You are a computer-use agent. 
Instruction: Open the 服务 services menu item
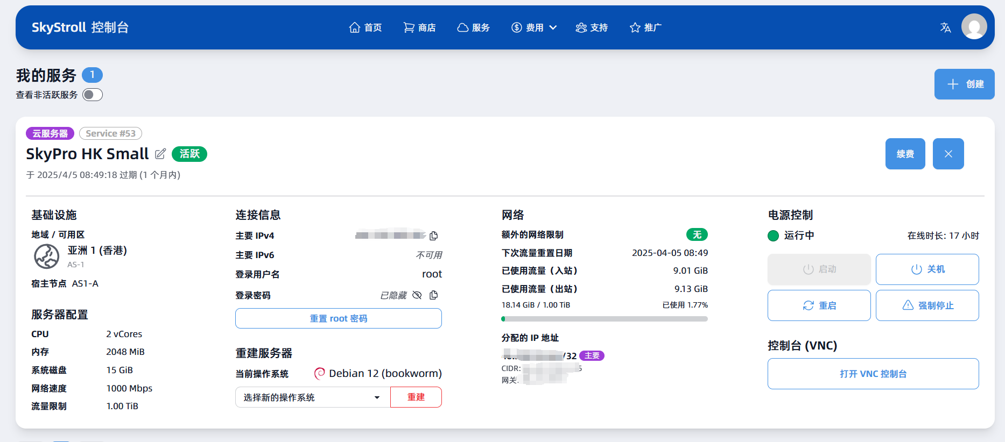pyautogui.click(x=474, y=27)
